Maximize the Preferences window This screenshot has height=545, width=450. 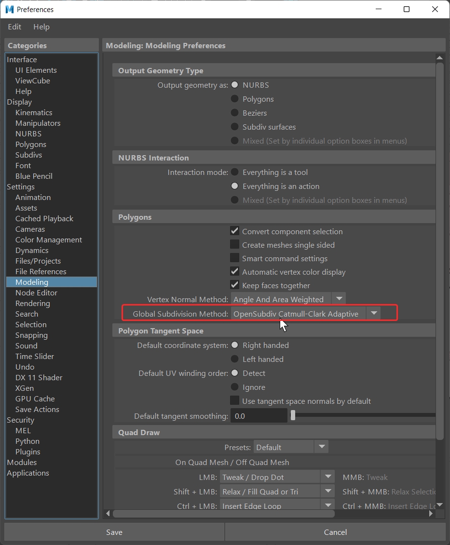pos(407,9)
